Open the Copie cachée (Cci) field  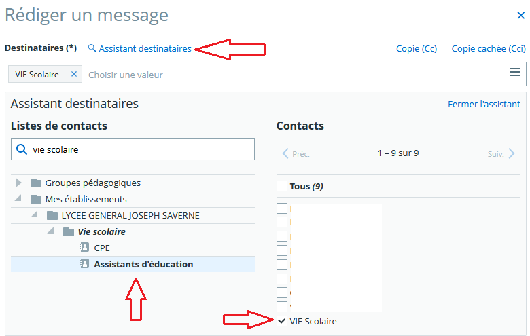[x=489, y=49]
